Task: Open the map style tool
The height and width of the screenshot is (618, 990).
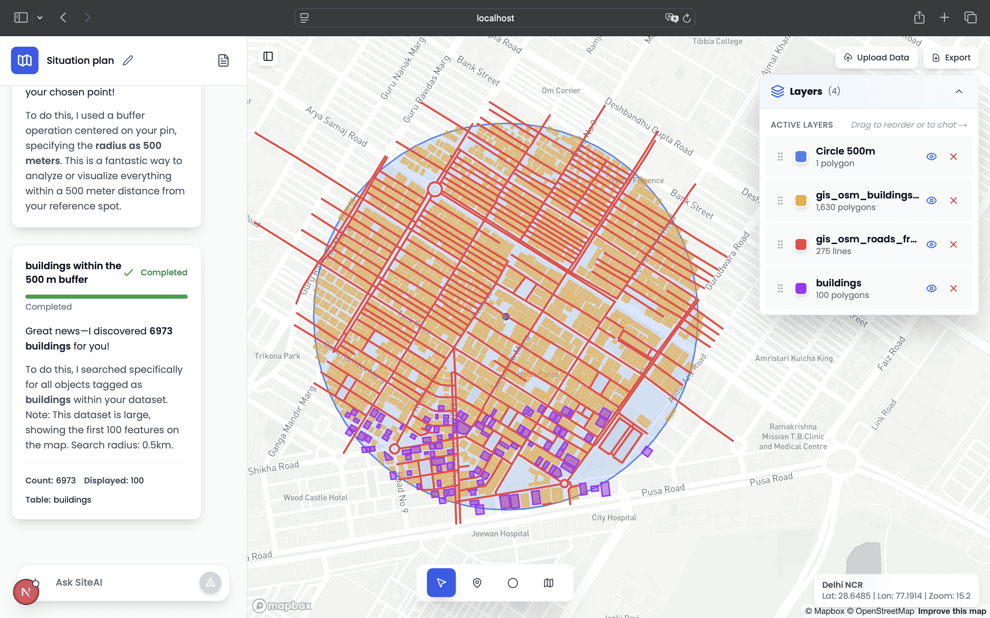Action: [x=549, y=582]
